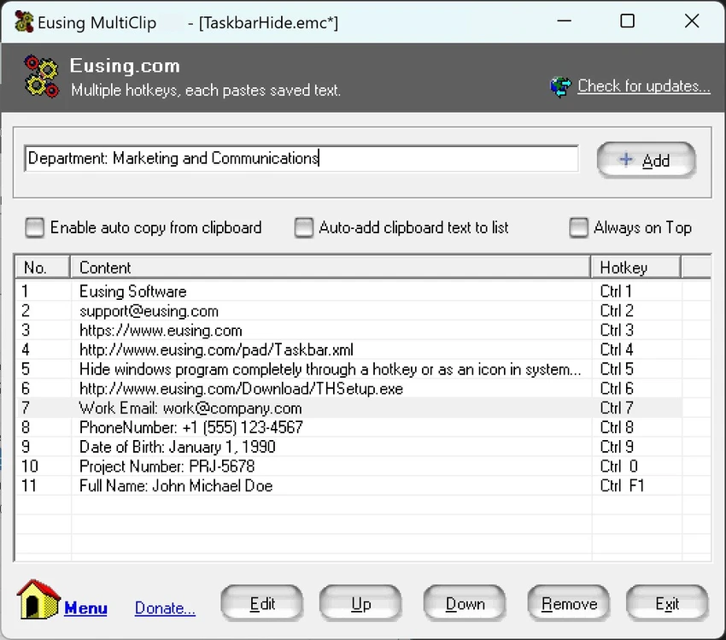Select the Project Number: PRJ-5678 row
The height and width of the screenshot is (640, 726).
(x=349, y=467)
